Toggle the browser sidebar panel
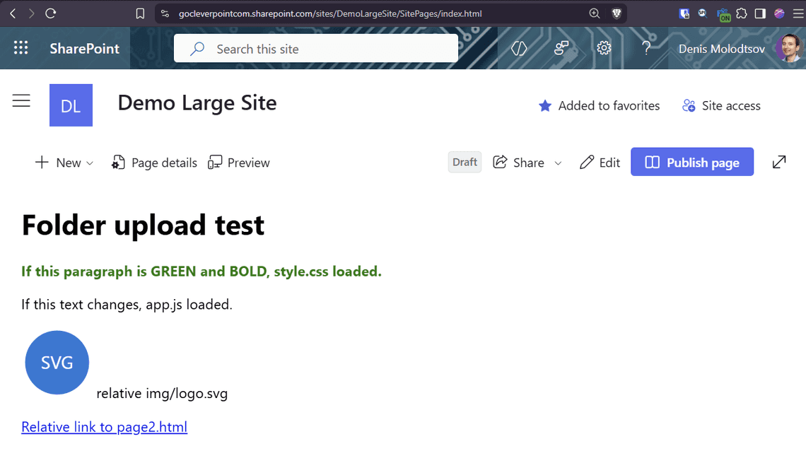 pyautogui.click(x=760, y=13)
